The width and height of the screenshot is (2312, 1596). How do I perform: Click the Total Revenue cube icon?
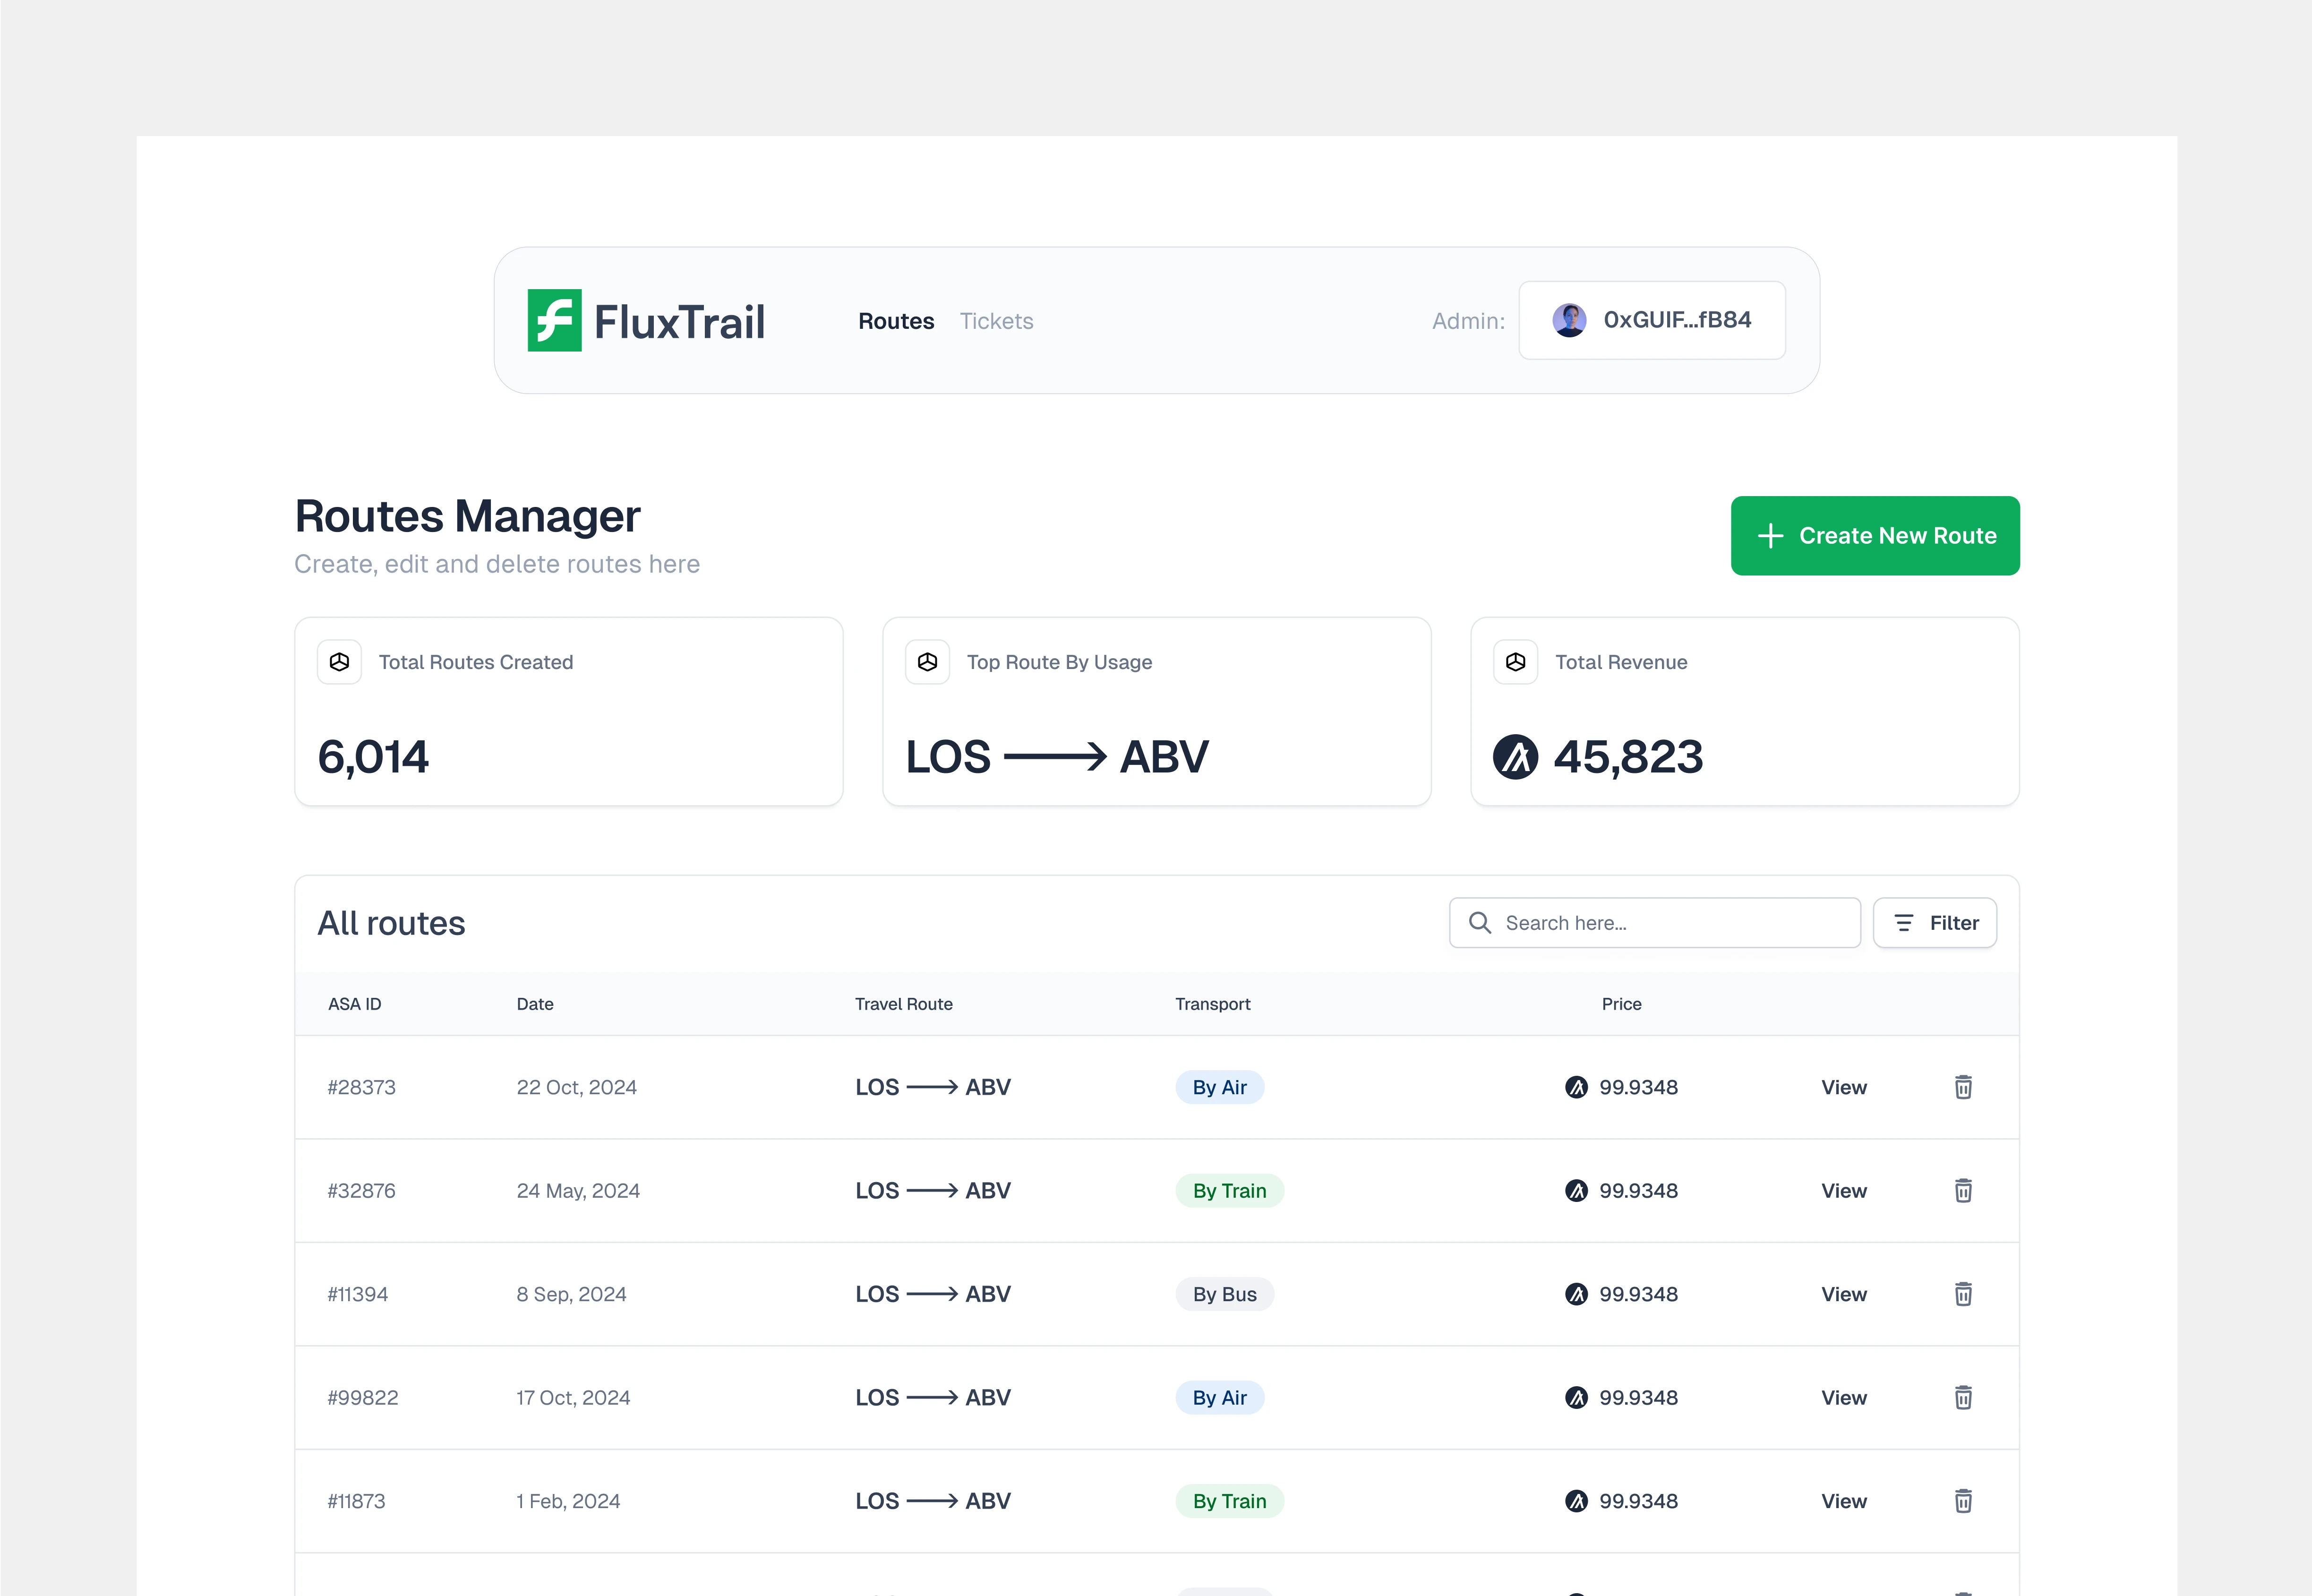click(x=1515, y=662)
